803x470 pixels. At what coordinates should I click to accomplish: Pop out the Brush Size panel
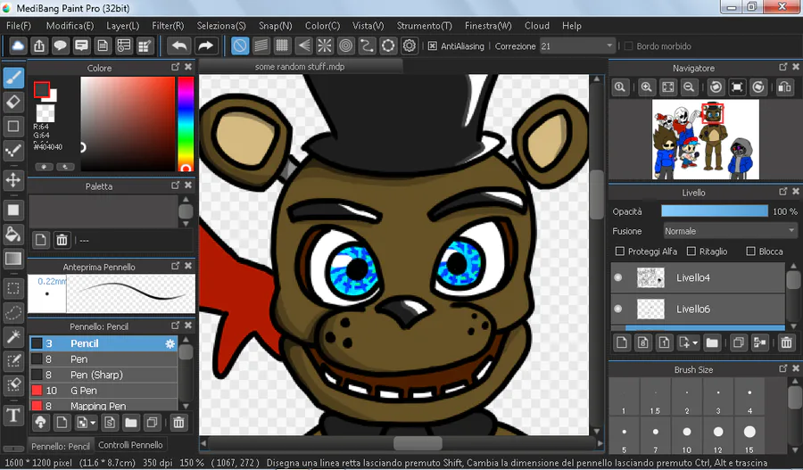783,368
